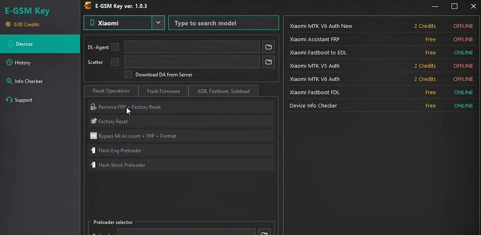The height and width of the screenshot is (235, 481).
Task: Open History in the sidebar
Action: click(x=40, y=63)
